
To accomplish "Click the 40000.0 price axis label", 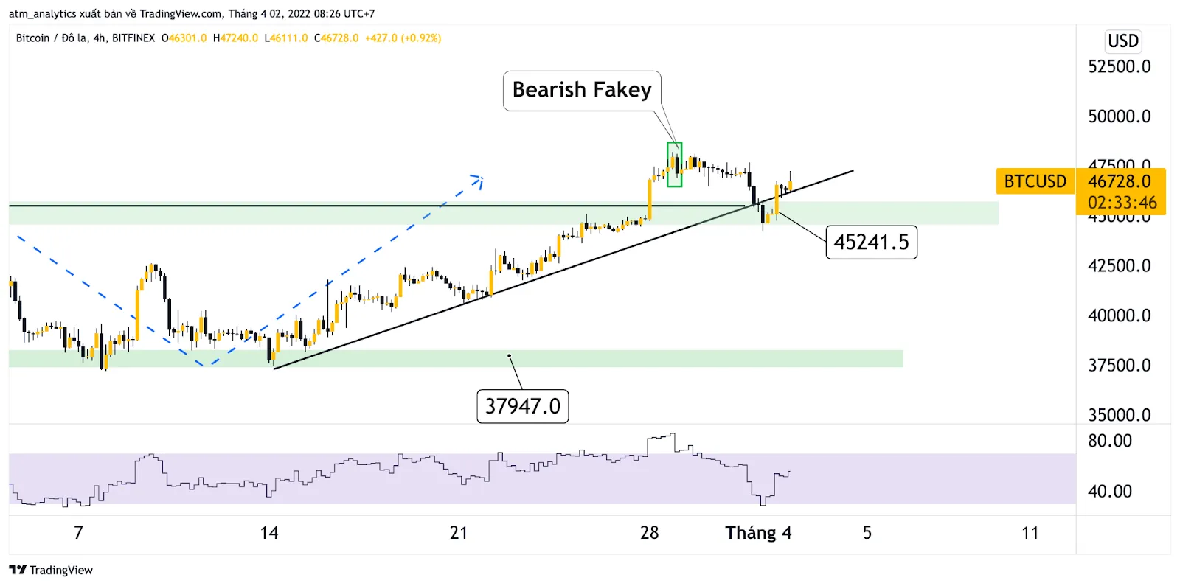I will (x=1120, y=315).
